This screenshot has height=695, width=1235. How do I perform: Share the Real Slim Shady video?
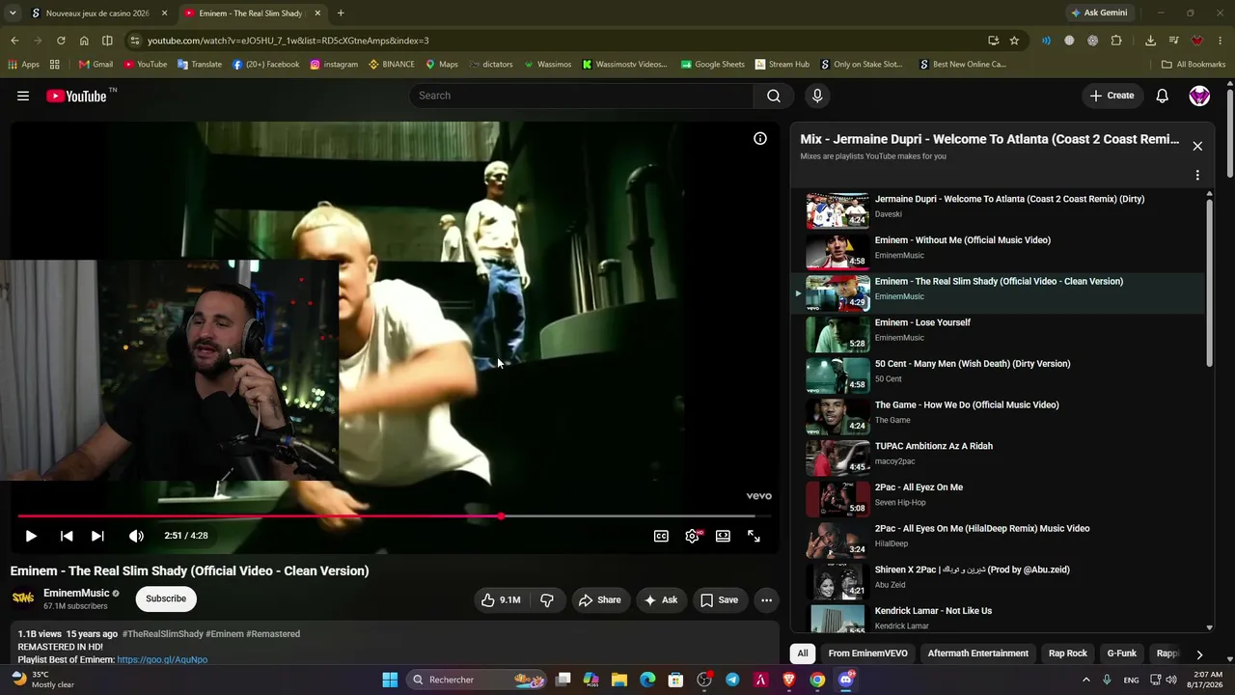click(599, 599)
